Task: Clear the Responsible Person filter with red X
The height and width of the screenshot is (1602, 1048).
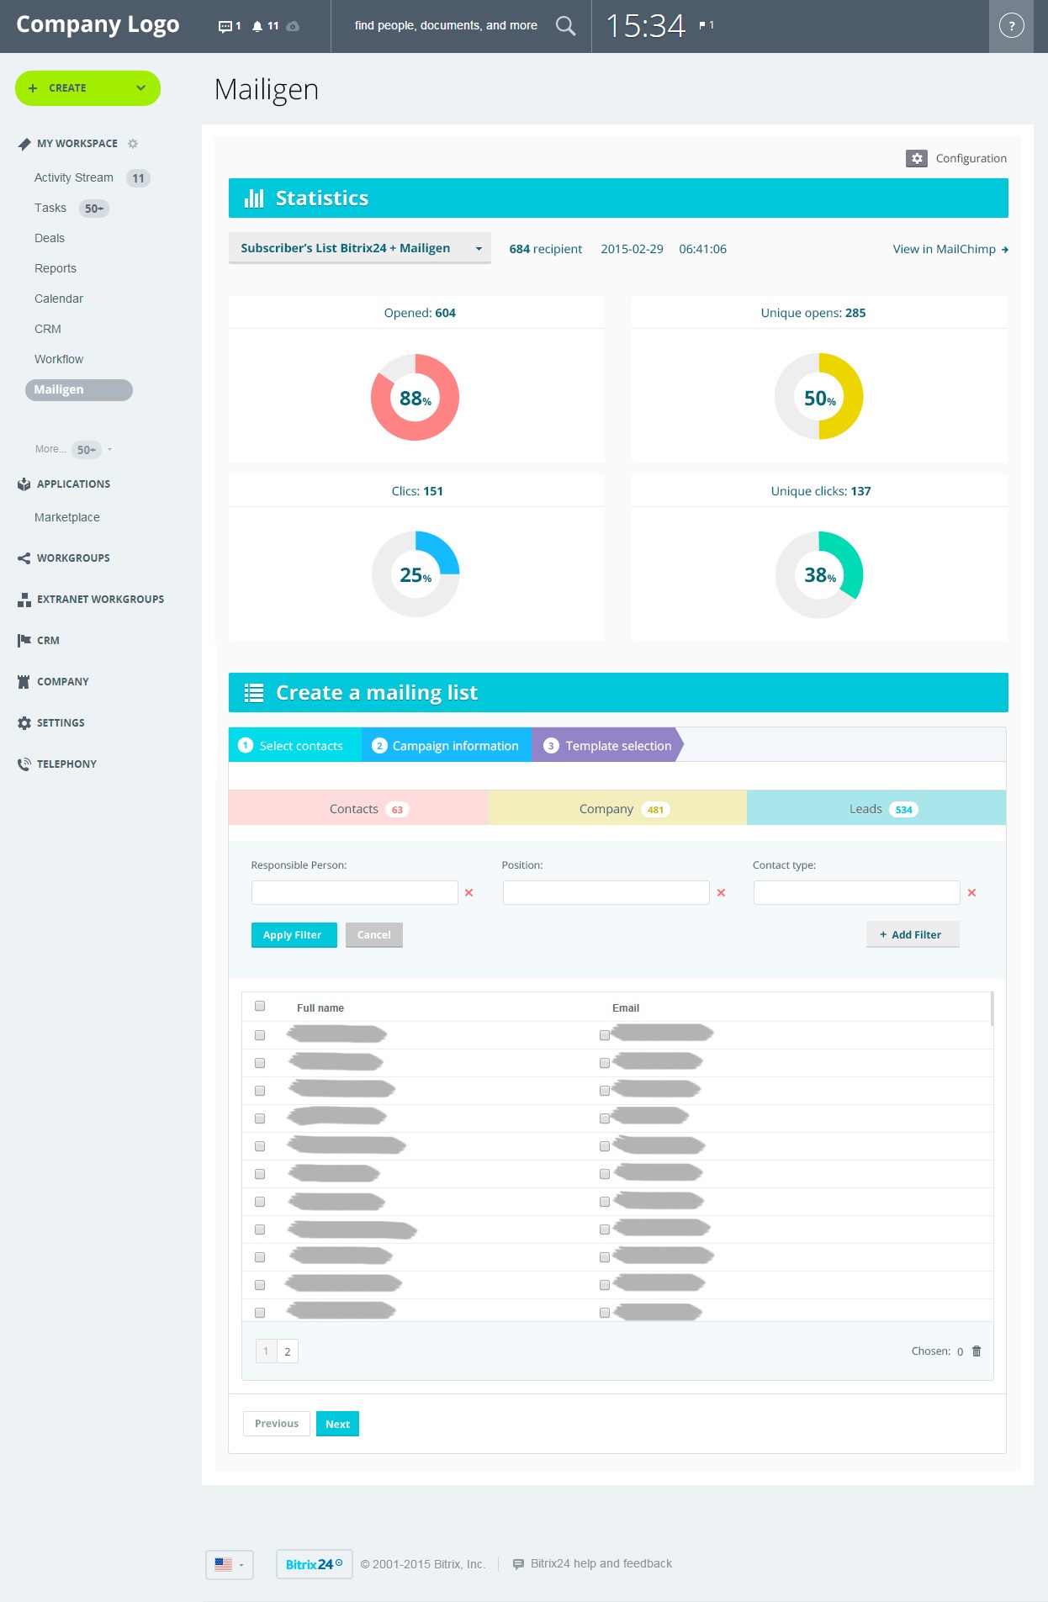Action: click(469, 893)
